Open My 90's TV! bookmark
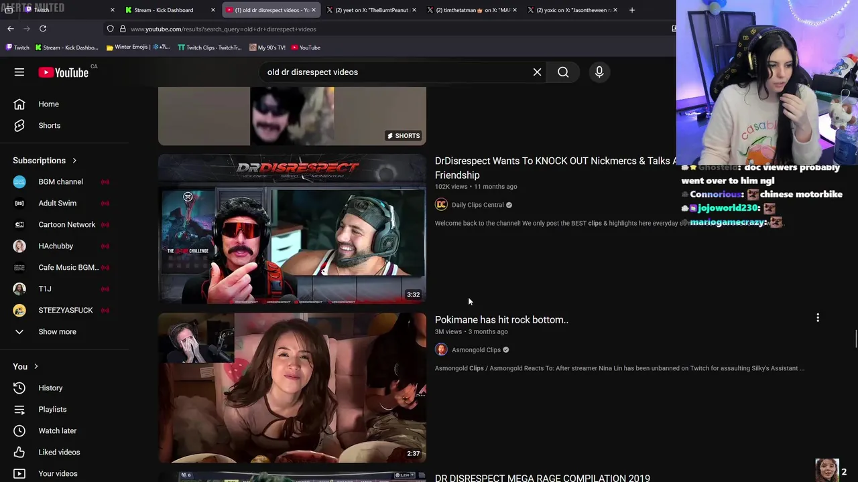Viewport: 858px width, 482px height. pyautogui.click(x=267, y=48)
